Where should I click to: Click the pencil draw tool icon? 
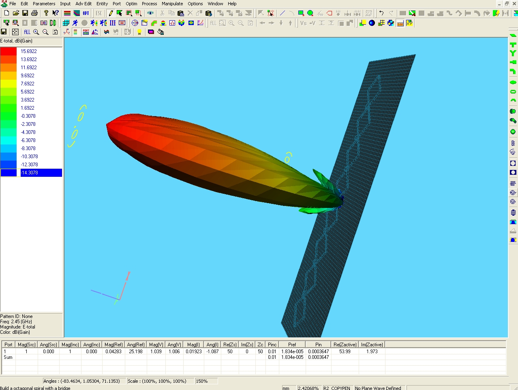click(x=111, y=13)
